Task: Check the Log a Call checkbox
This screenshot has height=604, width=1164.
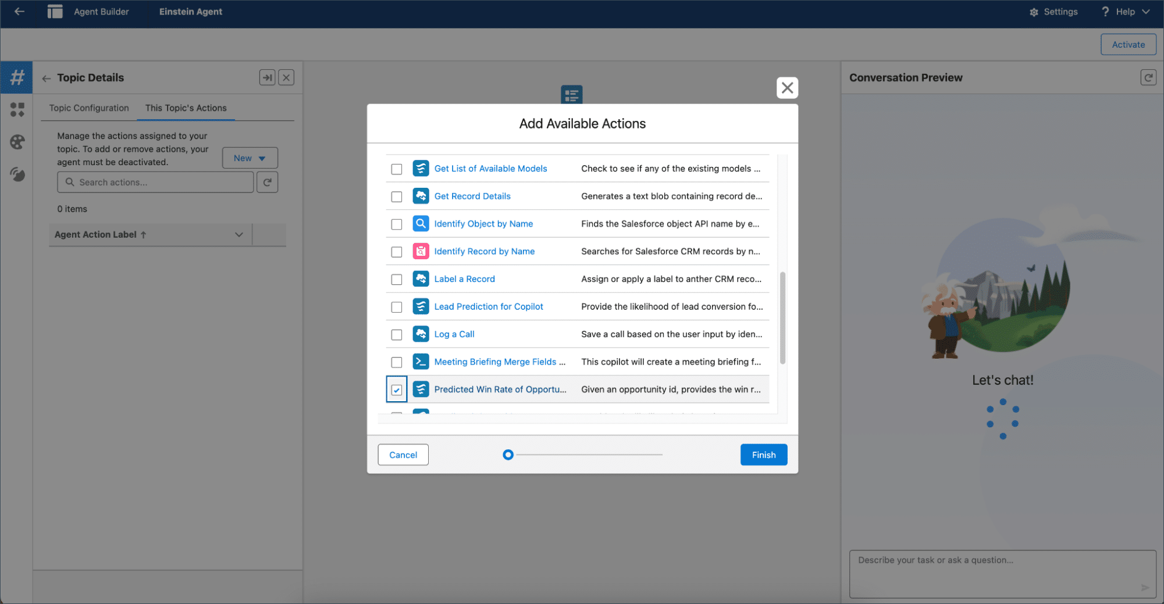Action: coord(397,335)
